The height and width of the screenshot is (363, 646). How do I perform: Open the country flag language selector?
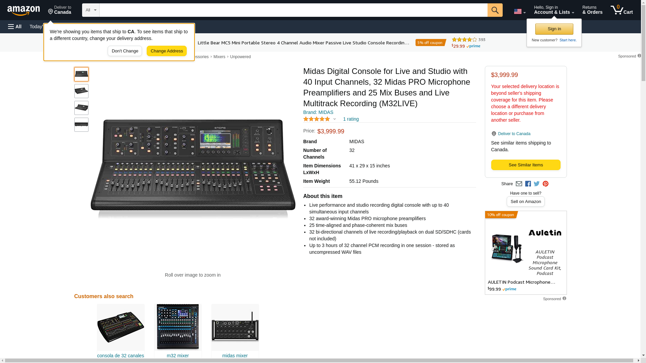[519, 11]
